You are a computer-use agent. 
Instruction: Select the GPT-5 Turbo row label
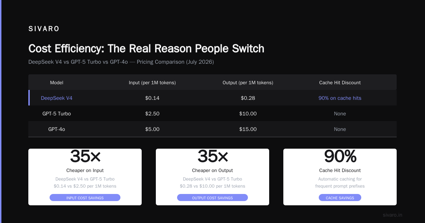tap(57, 114)
